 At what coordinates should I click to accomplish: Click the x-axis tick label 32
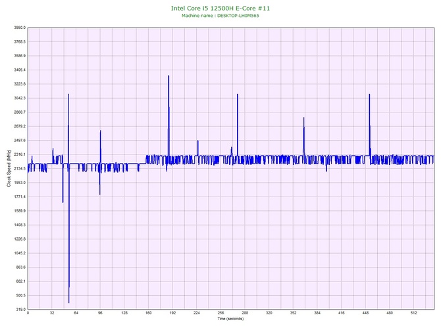52,313
